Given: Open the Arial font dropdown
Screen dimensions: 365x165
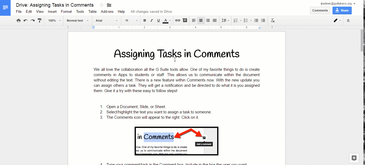Looking at the screenshot, I should pos(107,20).
